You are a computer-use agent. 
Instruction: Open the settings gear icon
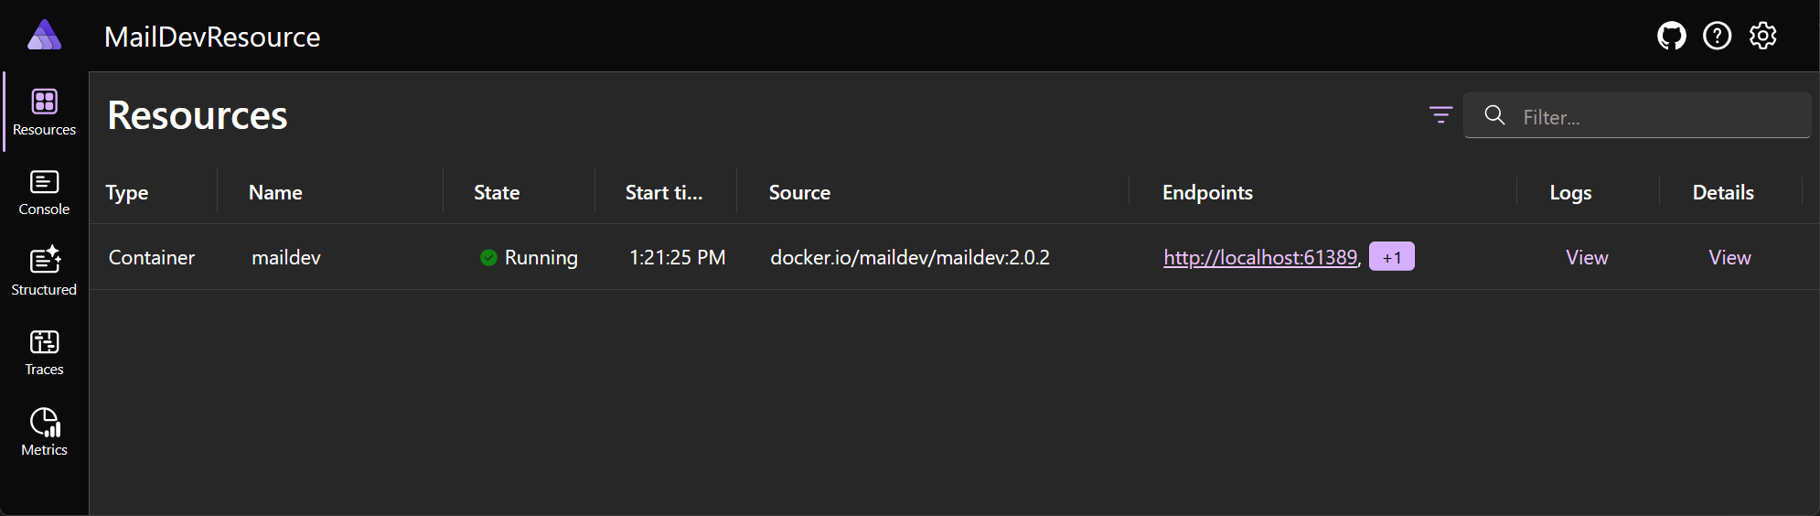(x=1762, y=36)
